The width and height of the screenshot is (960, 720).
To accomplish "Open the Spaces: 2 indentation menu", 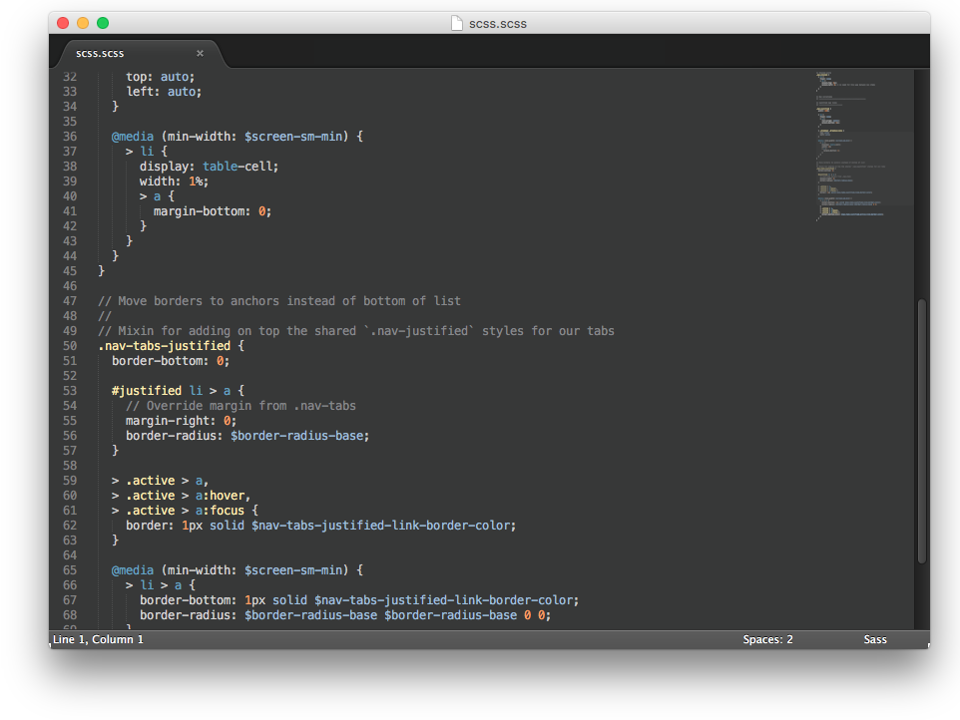I will point(767,639).
